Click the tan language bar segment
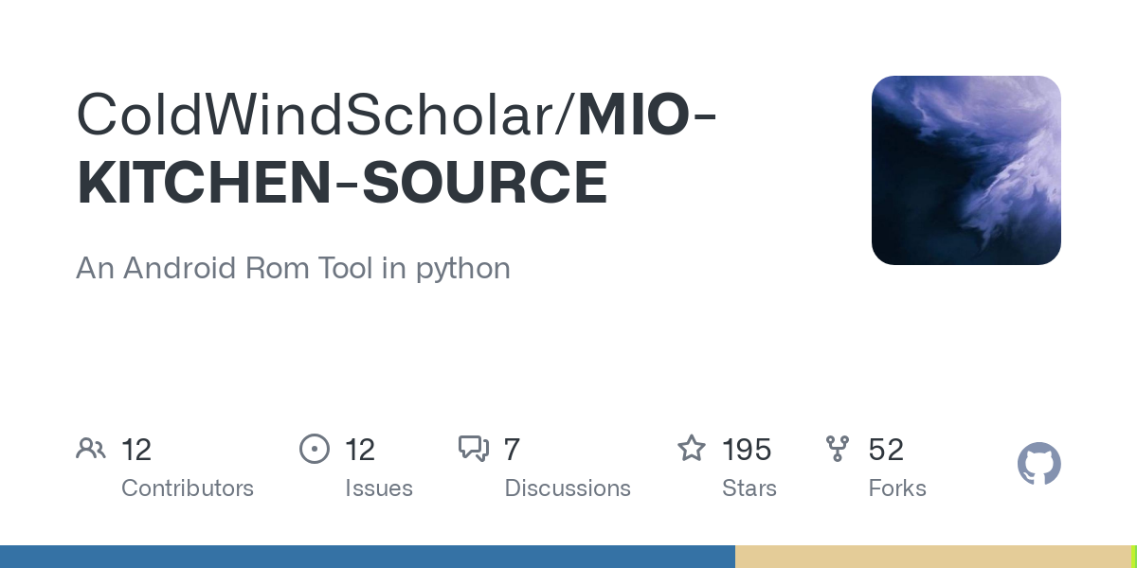 [933, 557]
